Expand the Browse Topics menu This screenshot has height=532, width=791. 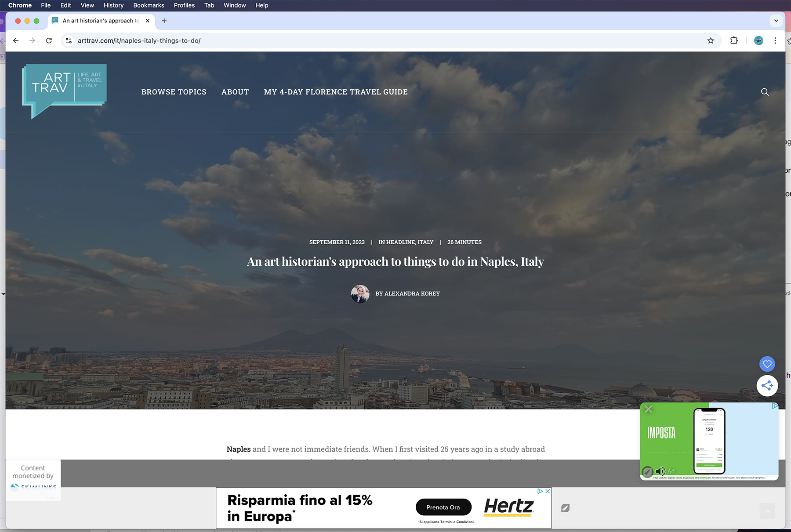click(174, 92)
